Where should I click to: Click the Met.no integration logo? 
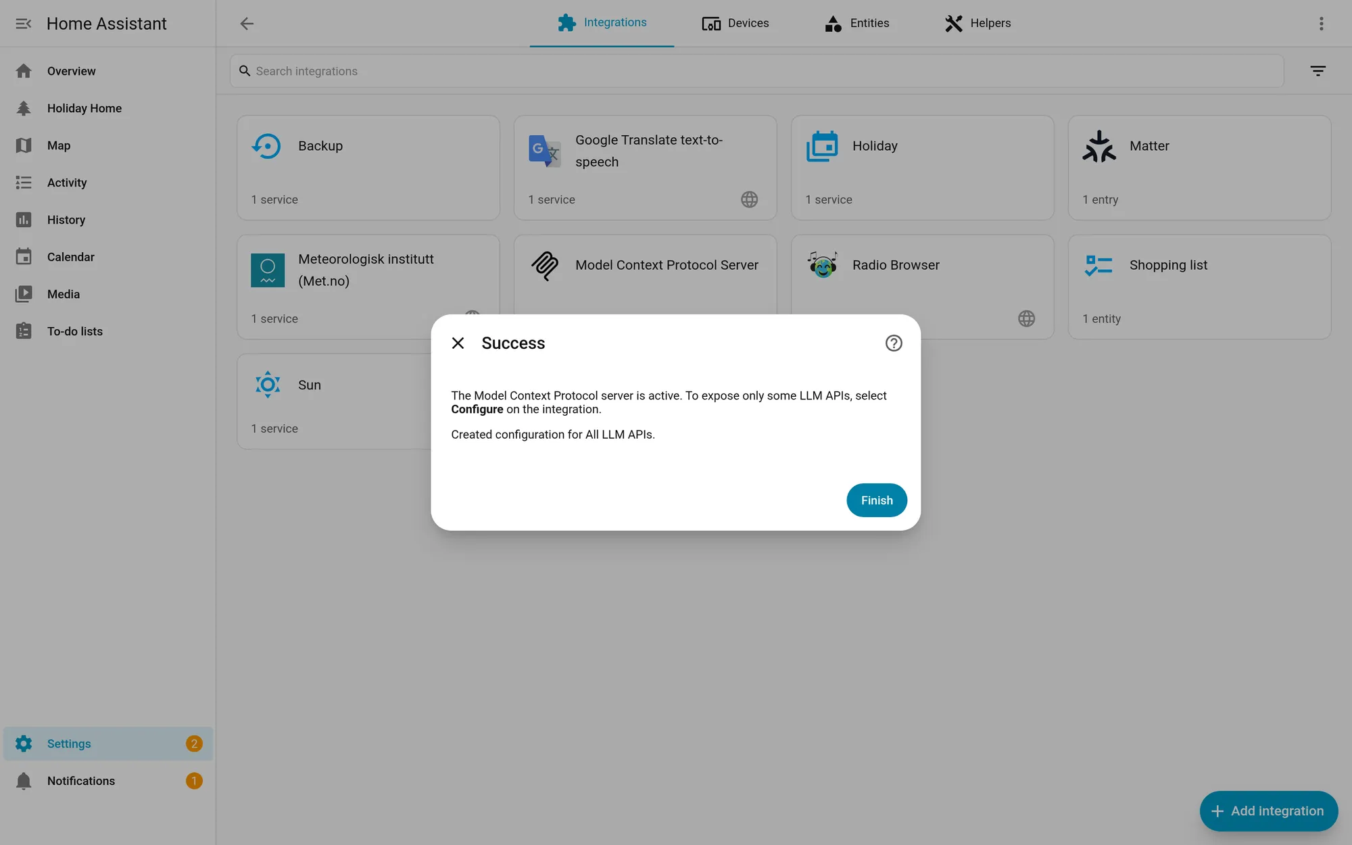click(x=268, y=270)
